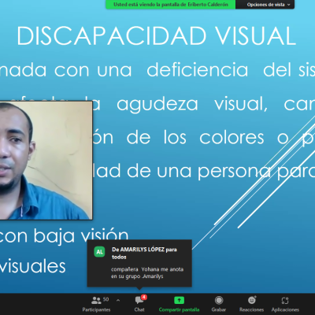Start recording with the Grabar button
The image size is (315, 315).
pyautogui.click(x=219, y=303)
